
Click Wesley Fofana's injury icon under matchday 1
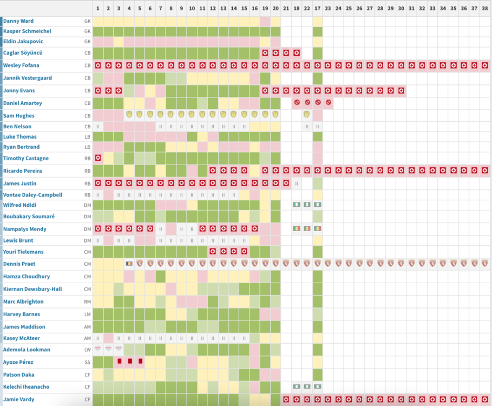coord(98,66)
